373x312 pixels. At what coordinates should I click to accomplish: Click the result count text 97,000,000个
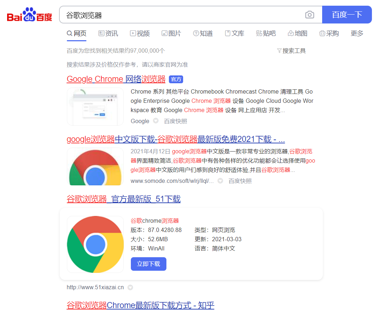coord(148,51)
